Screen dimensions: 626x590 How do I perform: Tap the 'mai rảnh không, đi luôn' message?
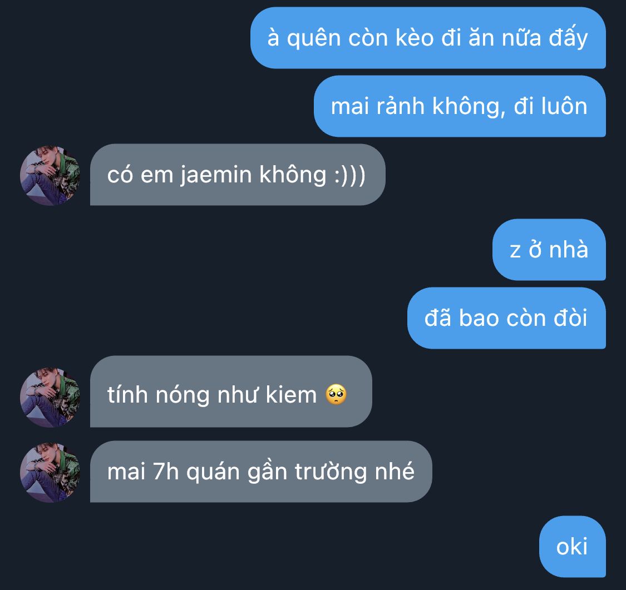[x=460, y=107]
